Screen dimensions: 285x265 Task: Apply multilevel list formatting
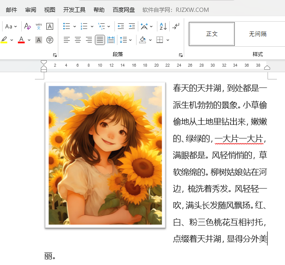point(101,26)
